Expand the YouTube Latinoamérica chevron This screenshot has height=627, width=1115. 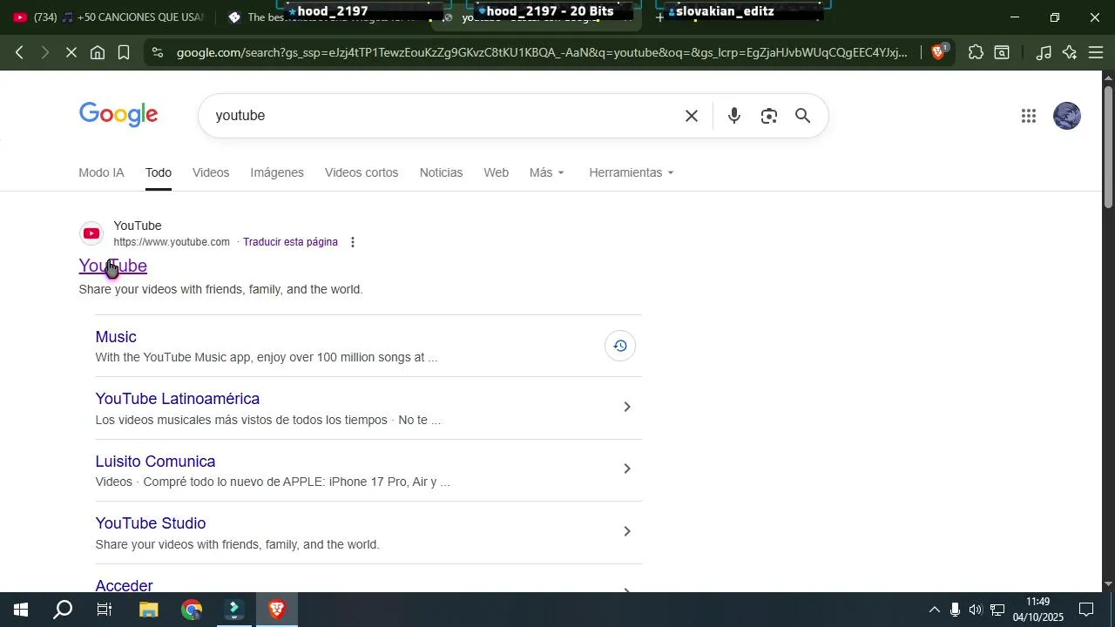[x=626, y=407]
